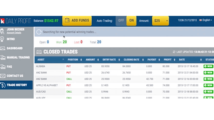Open the Intro menu item

[11, 39]
